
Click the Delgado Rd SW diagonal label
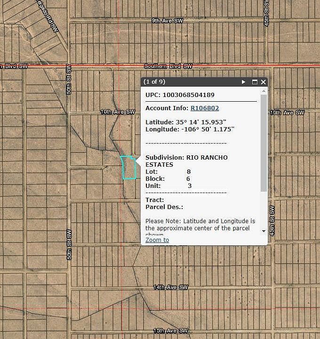click(x=48, y=16)
